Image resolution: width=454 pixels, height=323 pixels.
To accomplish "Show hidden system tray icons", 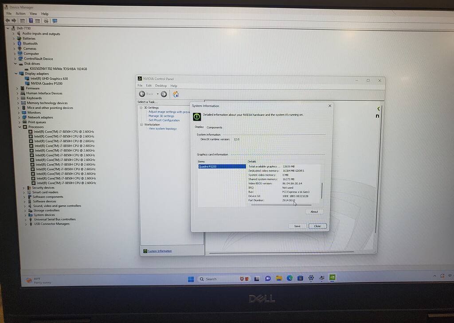I will (434, 276).
